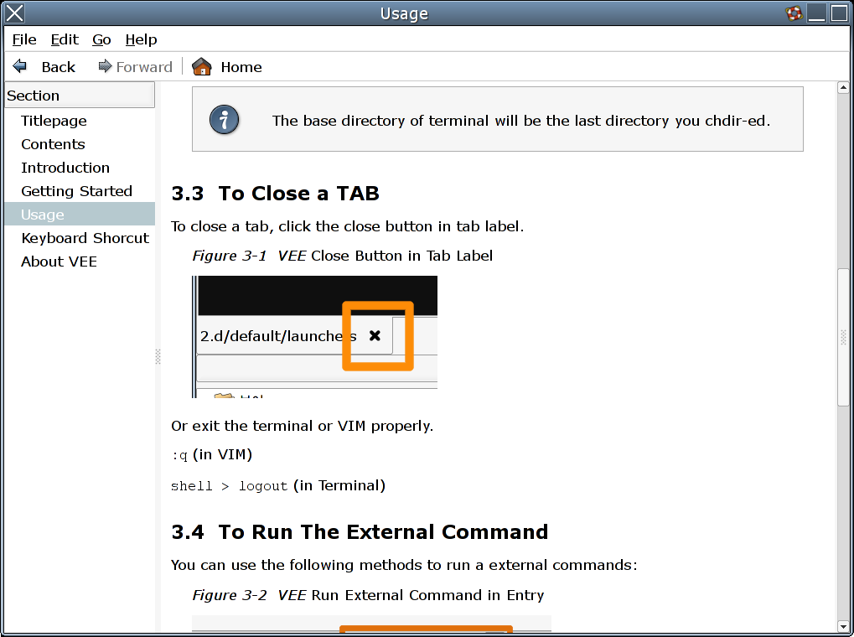
Task: Select Titlepage in the section list
Action: click(x=54, y=121)
